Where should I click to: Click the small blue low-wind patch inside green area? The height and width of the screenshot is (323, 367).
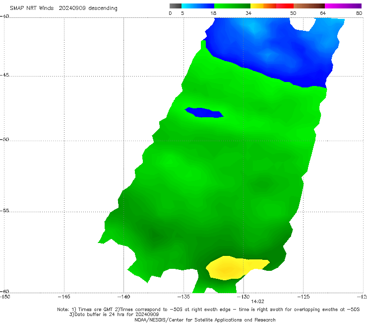pyautogui.click(x=204, y=113)
